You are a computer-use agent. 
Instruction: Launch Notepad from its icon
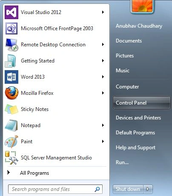click(x=11, y=125)
